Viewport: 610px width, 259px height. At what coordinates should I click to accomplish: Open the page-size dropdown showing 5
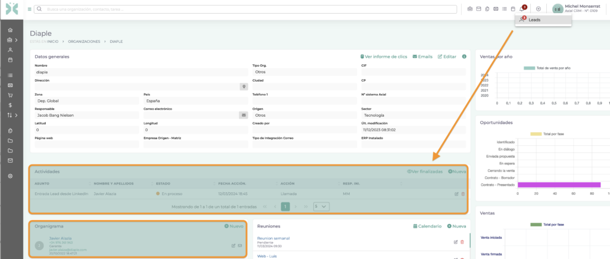pyautogui.click(x=321, y=206)
